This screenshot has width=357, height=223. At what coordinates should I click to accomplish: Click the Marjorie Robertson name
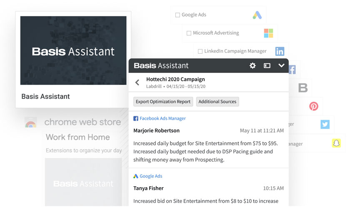coord(156,130)
